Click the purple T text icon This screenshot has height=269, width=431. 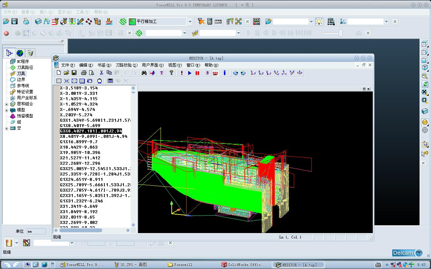coord(162,73)
